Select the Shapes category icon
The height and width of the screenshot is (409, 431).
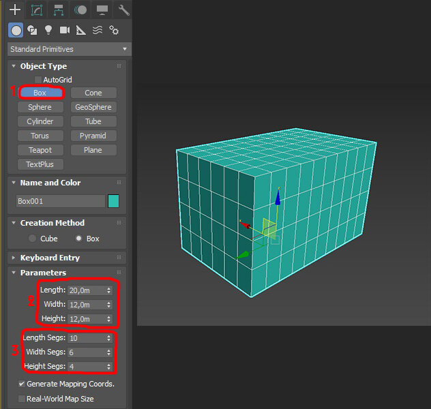pyautogui.click(x=32, y=30)
